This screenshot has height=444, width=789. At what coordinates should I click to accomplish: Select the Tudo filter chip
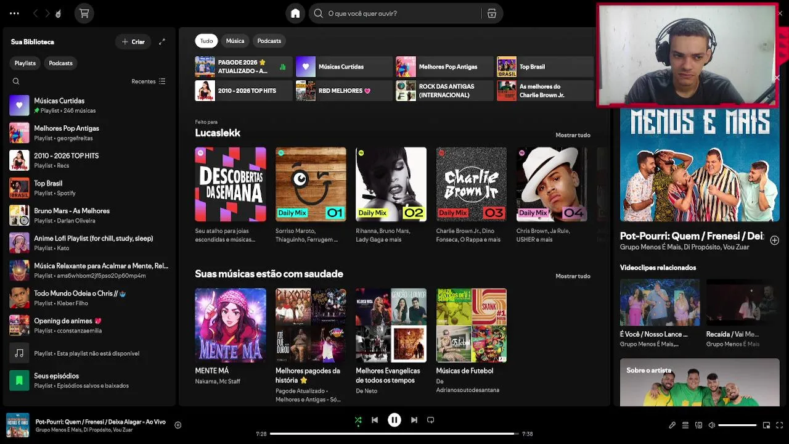click(x=206, y=41)
